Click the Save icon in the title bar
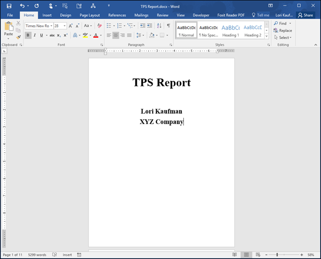The height and width of the screenshot is (259, 321). tap(9, 5)
